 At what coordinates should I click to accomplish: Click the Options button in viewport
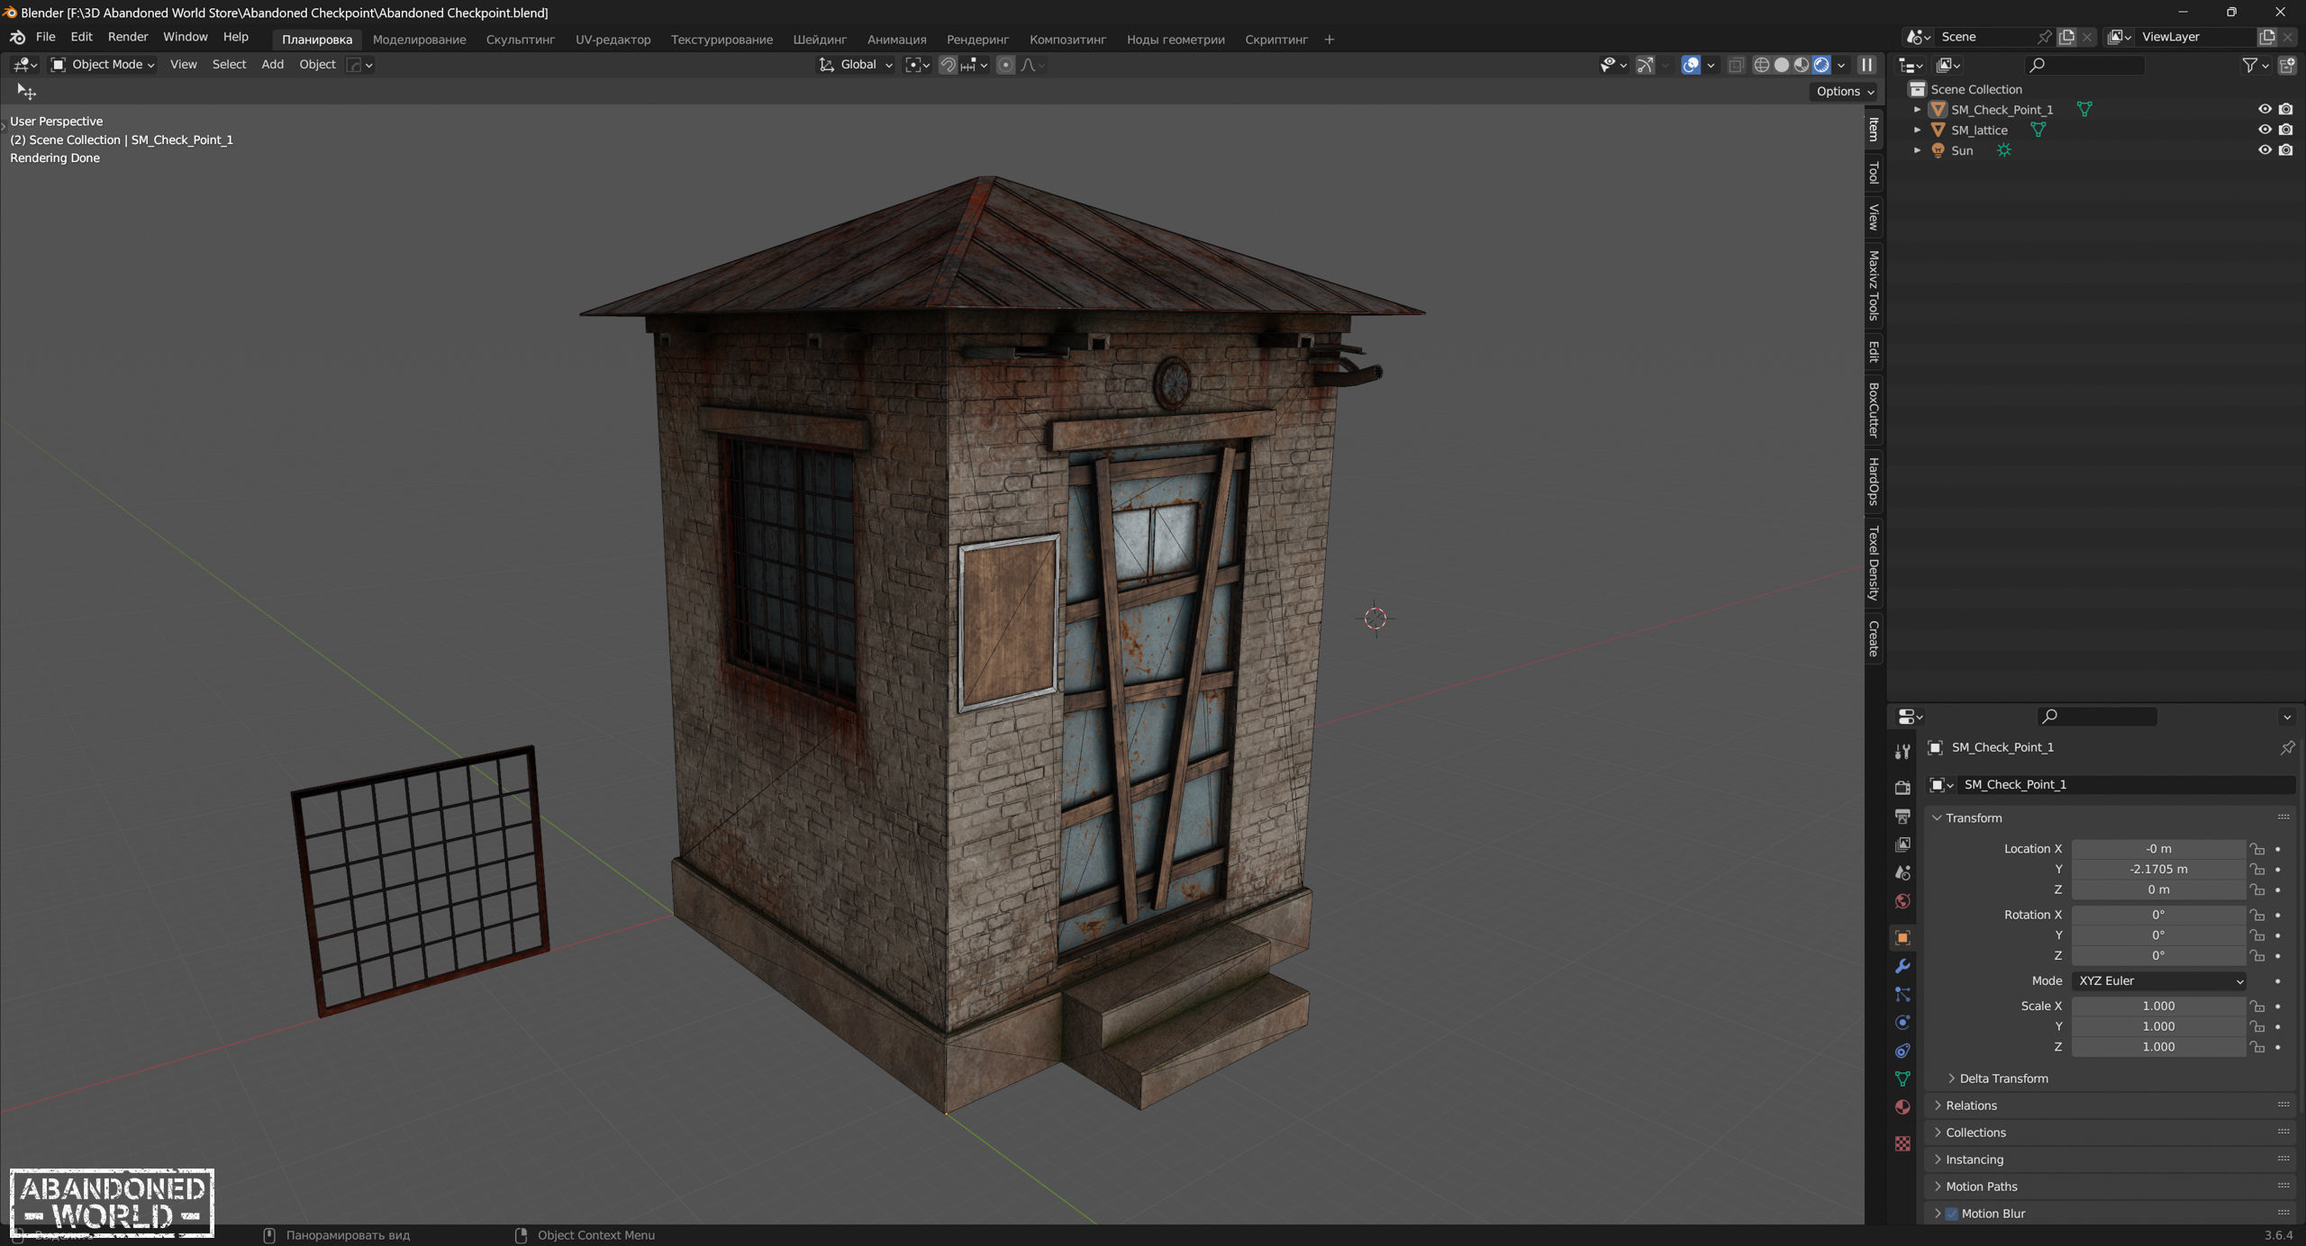1845,91
